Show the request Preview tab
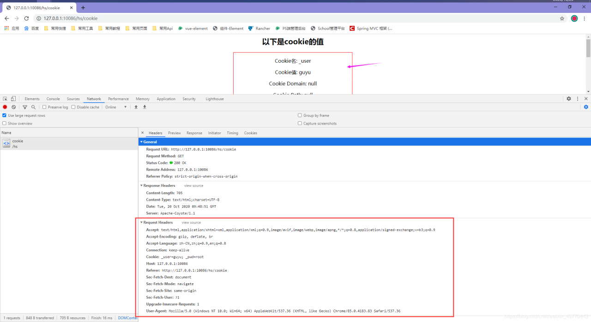The image size is (591, 322). [175, 133]
